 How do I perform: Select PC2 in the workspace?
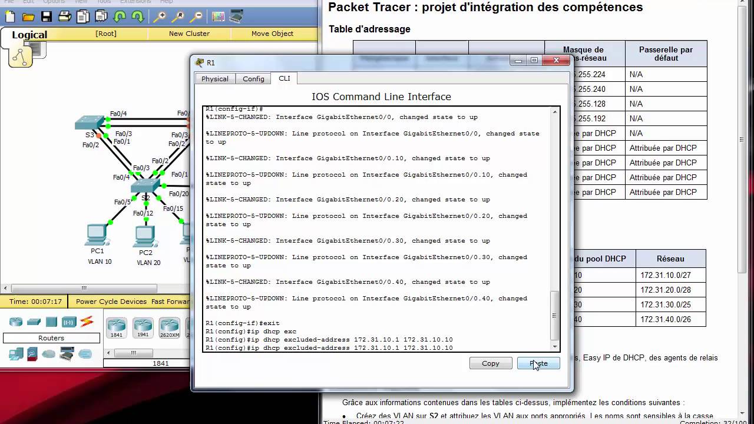[145, 236]
